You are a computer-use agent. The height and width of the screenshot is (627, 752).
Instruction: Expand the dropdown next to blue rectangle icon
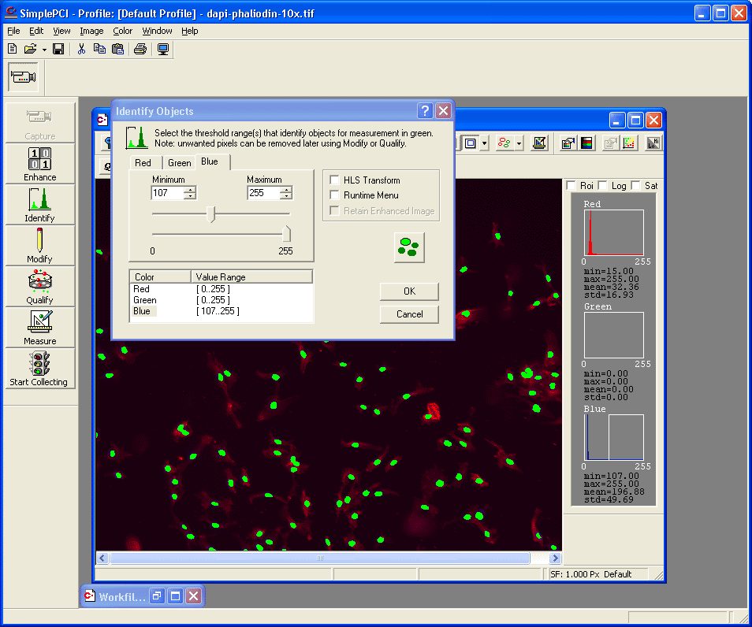484,143
